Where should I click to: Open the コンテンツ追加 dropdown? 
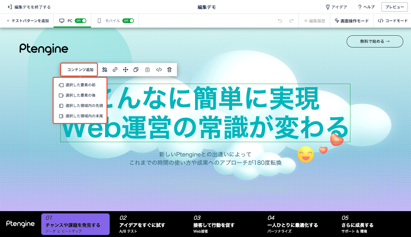[79, 70]
